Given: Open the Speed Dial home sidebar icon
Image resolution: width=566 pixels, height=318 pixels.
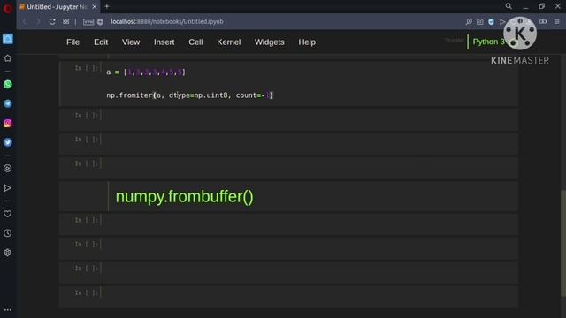Looking at the screenshot, I should coord(8,39).
